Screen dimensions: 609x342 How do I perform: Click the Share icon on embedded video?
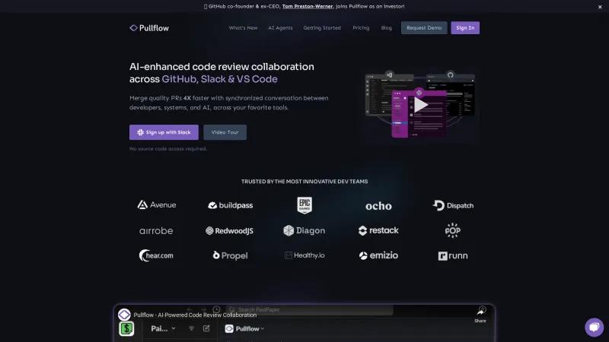tap(480, 315)
